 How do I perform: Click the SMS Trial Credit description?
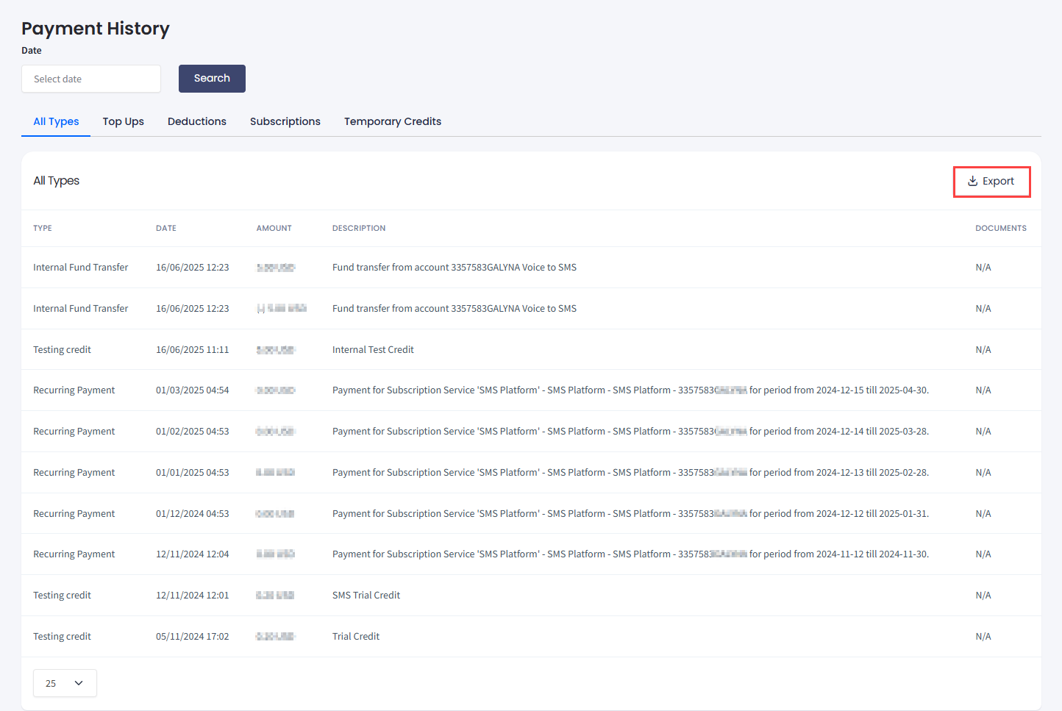coord(366,595)
